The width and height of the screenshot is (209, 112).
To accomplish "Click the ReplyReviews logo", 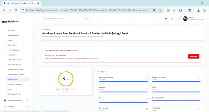I will pos(10,21).
